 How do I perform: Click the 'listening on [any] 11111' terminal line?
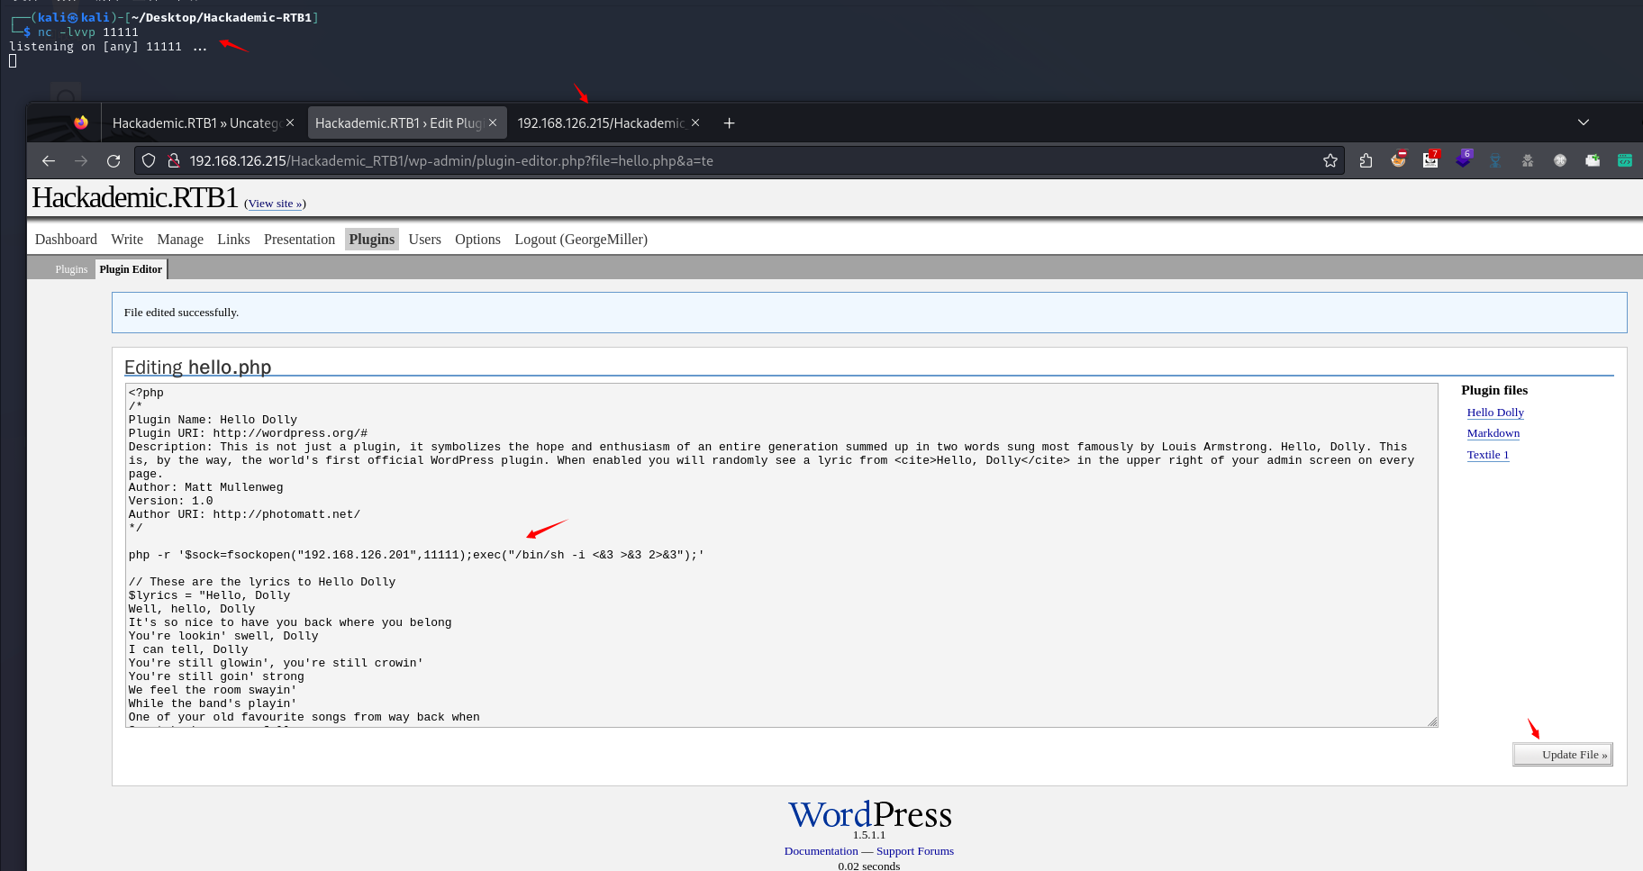(x=107, y=47)
